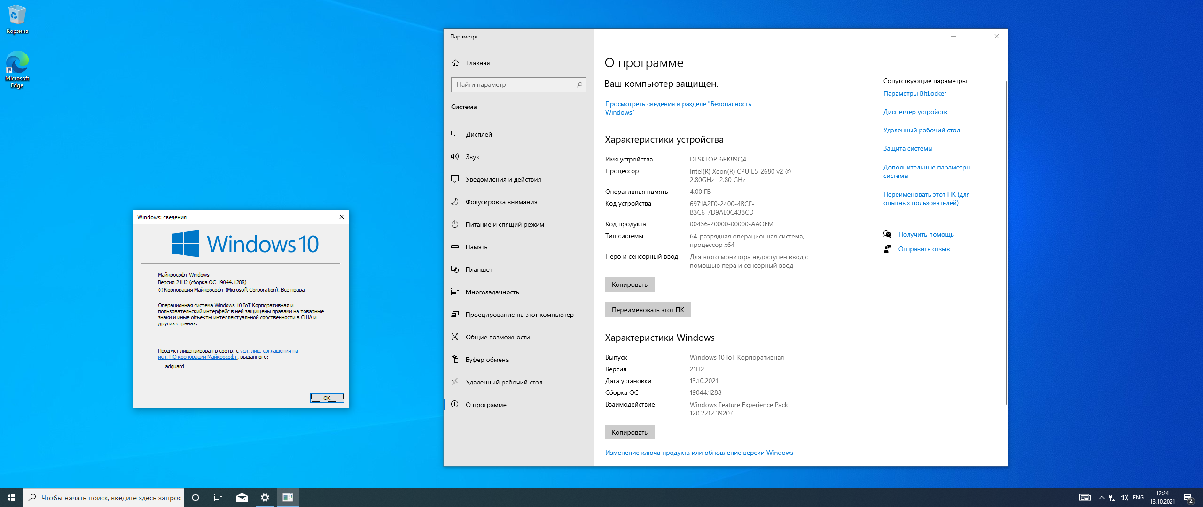The width and height of the screenshot is (1203, 507).
Task: Open Sound settings in sidebar
Action: (472, 157)
